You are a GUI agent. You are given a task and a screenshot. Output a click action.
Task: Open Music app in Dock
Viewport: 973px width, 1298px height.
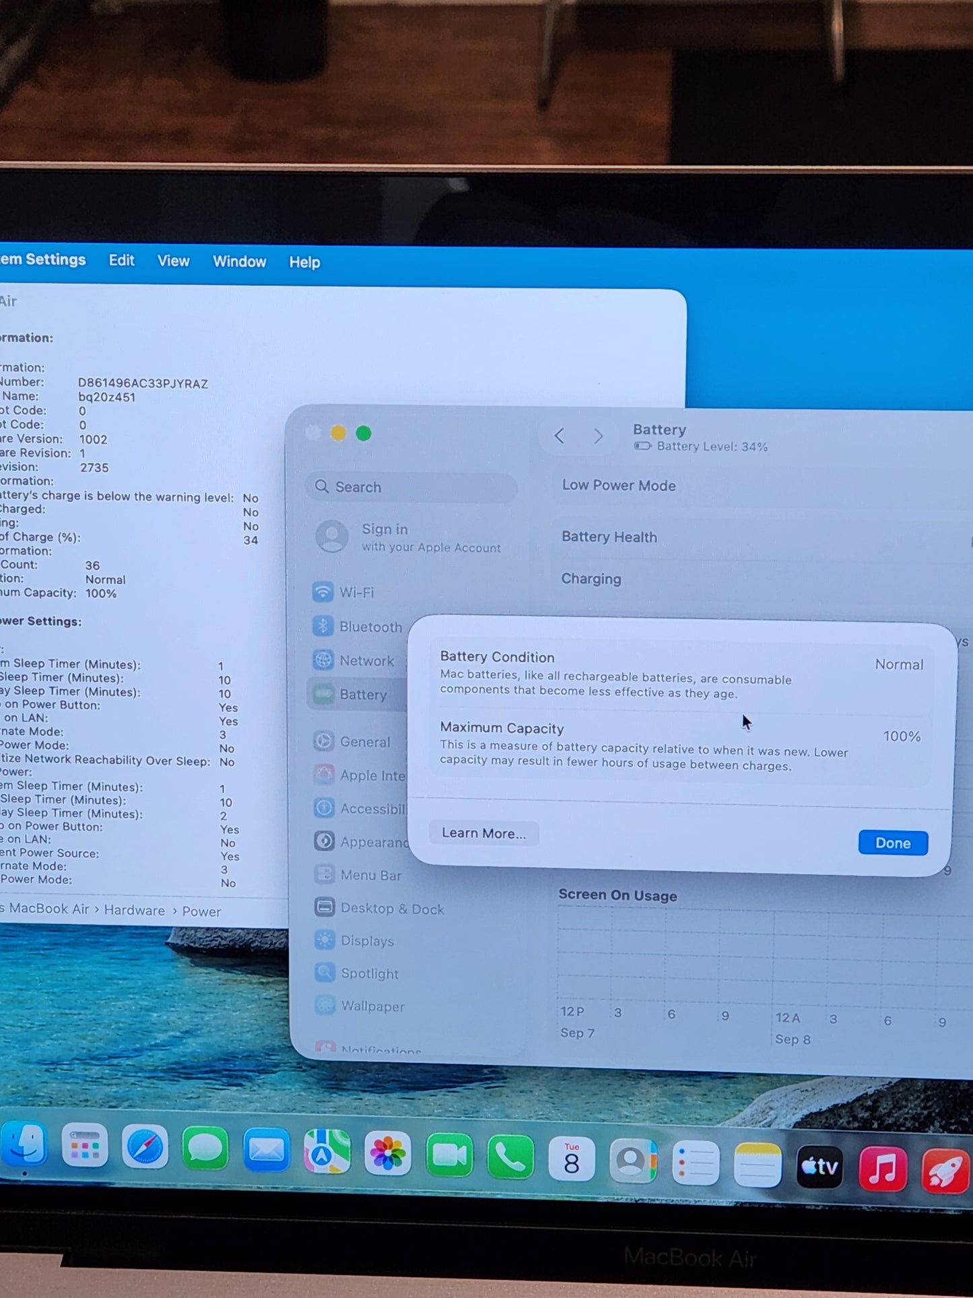click(x=883, y=1169)
